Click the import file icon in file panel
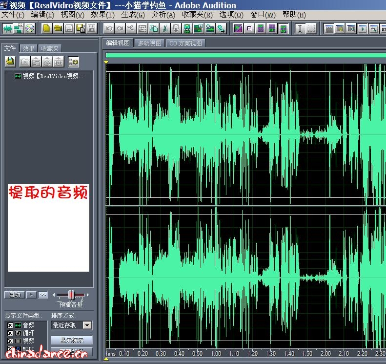Image resolution: width=386 pixels, height=364 pixels. click(x=10, y=62)
